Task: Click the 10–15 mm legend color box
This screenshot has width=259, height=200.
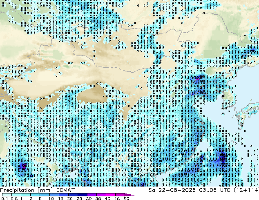Action: coord(54,195)
